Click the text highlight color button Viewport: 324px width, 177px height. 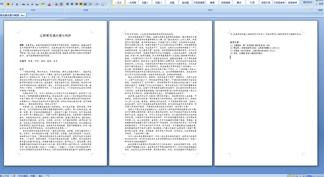coord(43,4)
